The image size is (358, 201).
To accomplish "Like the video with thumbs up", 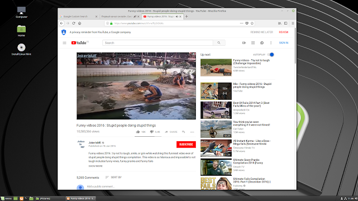I will click(x=138, y=132).
